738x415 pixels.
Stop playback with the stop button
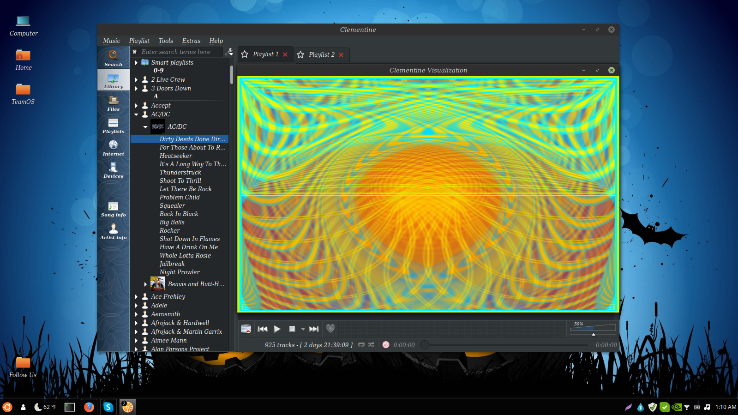292,329
